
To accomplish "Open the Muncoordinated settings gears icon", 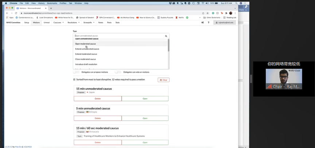I will [x=202, y=23].
